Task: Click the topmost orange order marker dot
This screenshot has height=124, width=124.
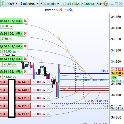Action: click(x=59, y=38)
